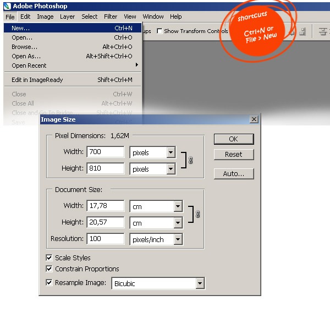Select Open As... menu entry
The image size is (330, 312).
pos(73,56)
